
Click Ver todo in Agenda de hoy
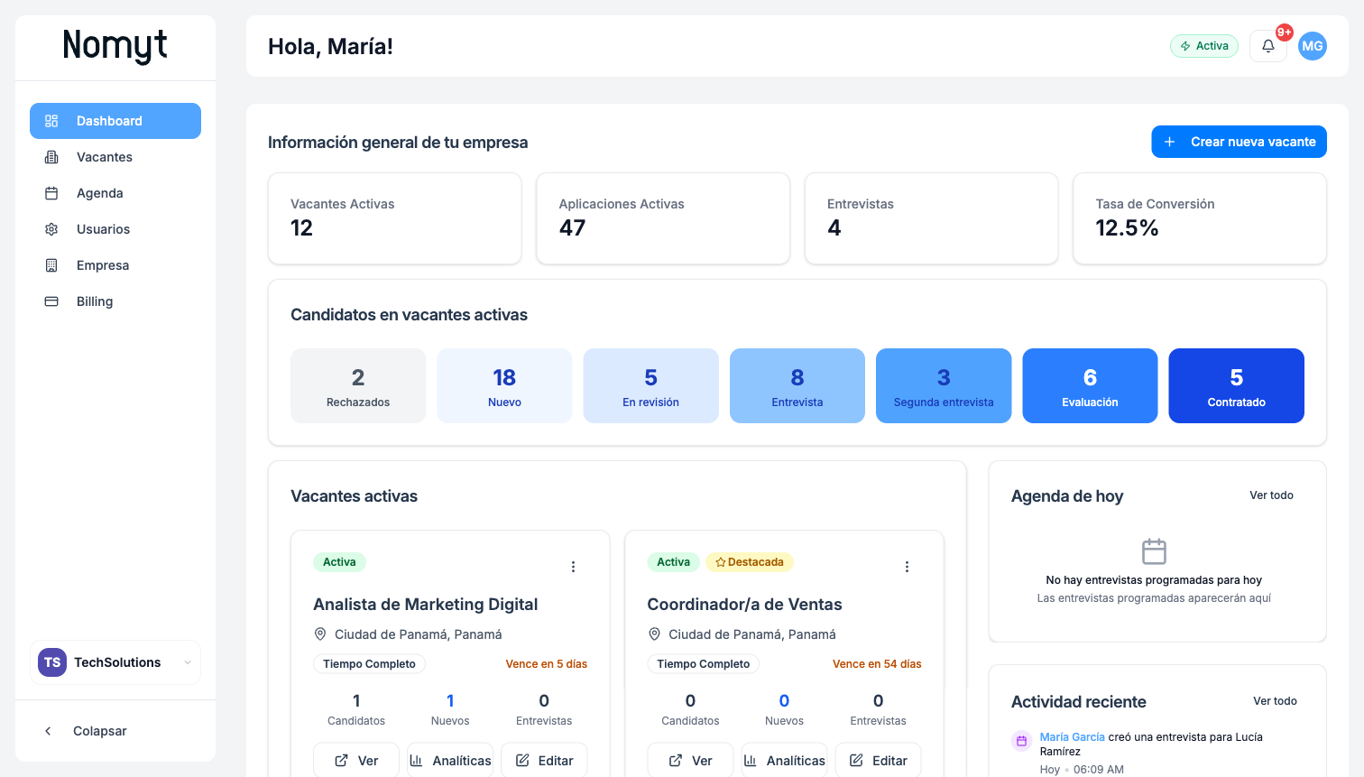[1271, 495]
